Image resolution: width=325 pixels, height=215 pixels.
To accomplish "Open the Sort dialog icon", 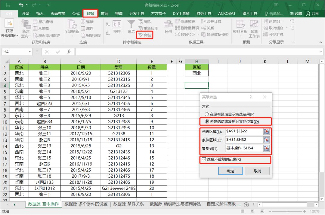I will pos(117,24).
